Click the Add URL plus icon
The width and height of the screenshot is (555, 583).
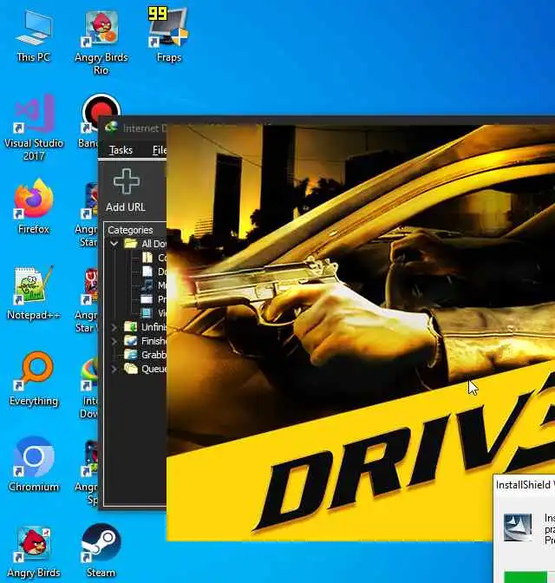click(127, 181)
